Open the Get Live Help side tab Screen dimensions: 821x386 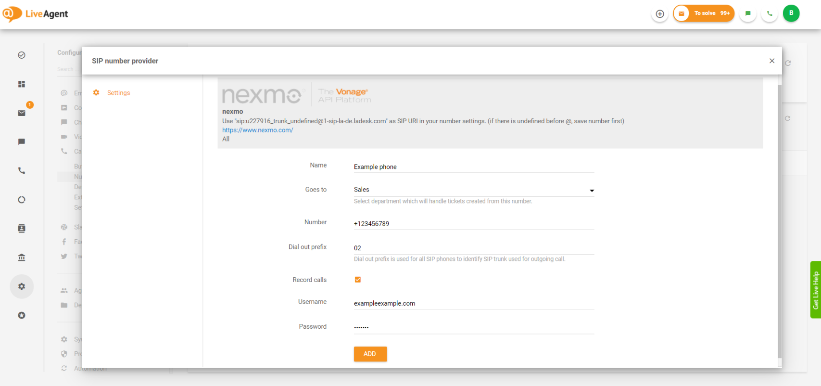[815, 290]
